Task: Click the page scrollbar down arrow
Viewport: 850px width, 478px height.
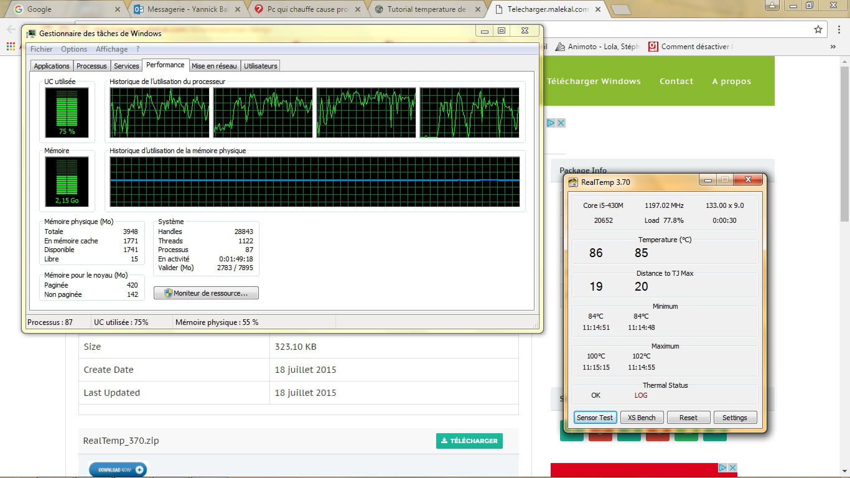Action: click(844, 471)
